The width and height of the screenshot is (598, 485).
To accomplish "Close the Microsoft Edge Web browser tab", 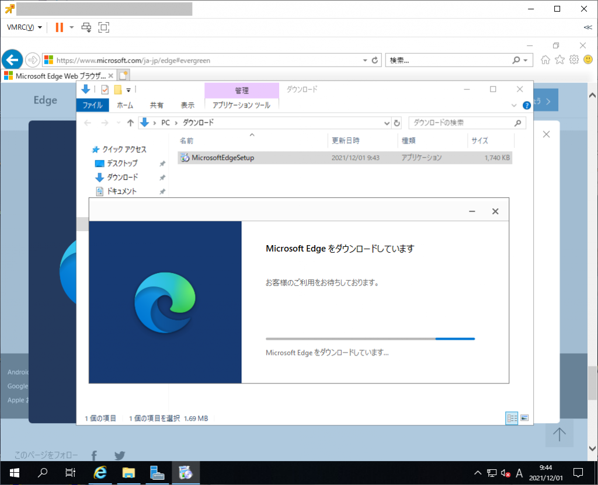I will coord(110,76).
